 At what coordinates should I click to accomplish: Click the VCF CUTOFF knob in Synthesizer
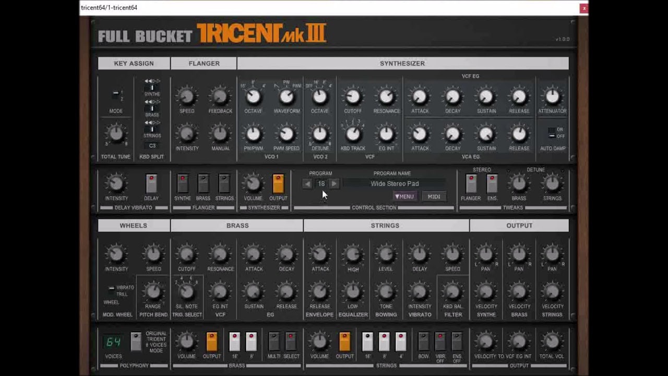point(353,97)
